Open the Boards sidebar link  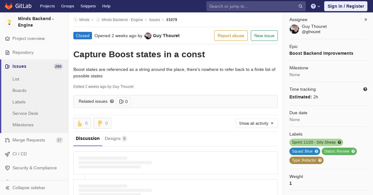(x=19, y=90)
